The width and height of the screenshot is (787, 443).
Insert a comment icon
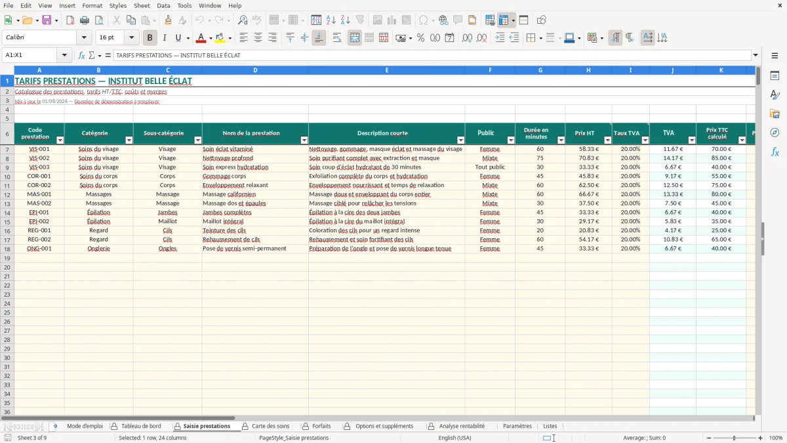[458, 20]
